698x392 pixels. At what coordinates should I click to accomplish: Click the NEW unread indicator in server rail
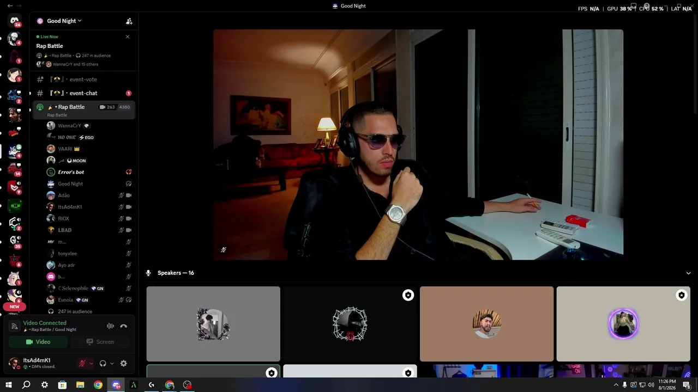[15, 307]
